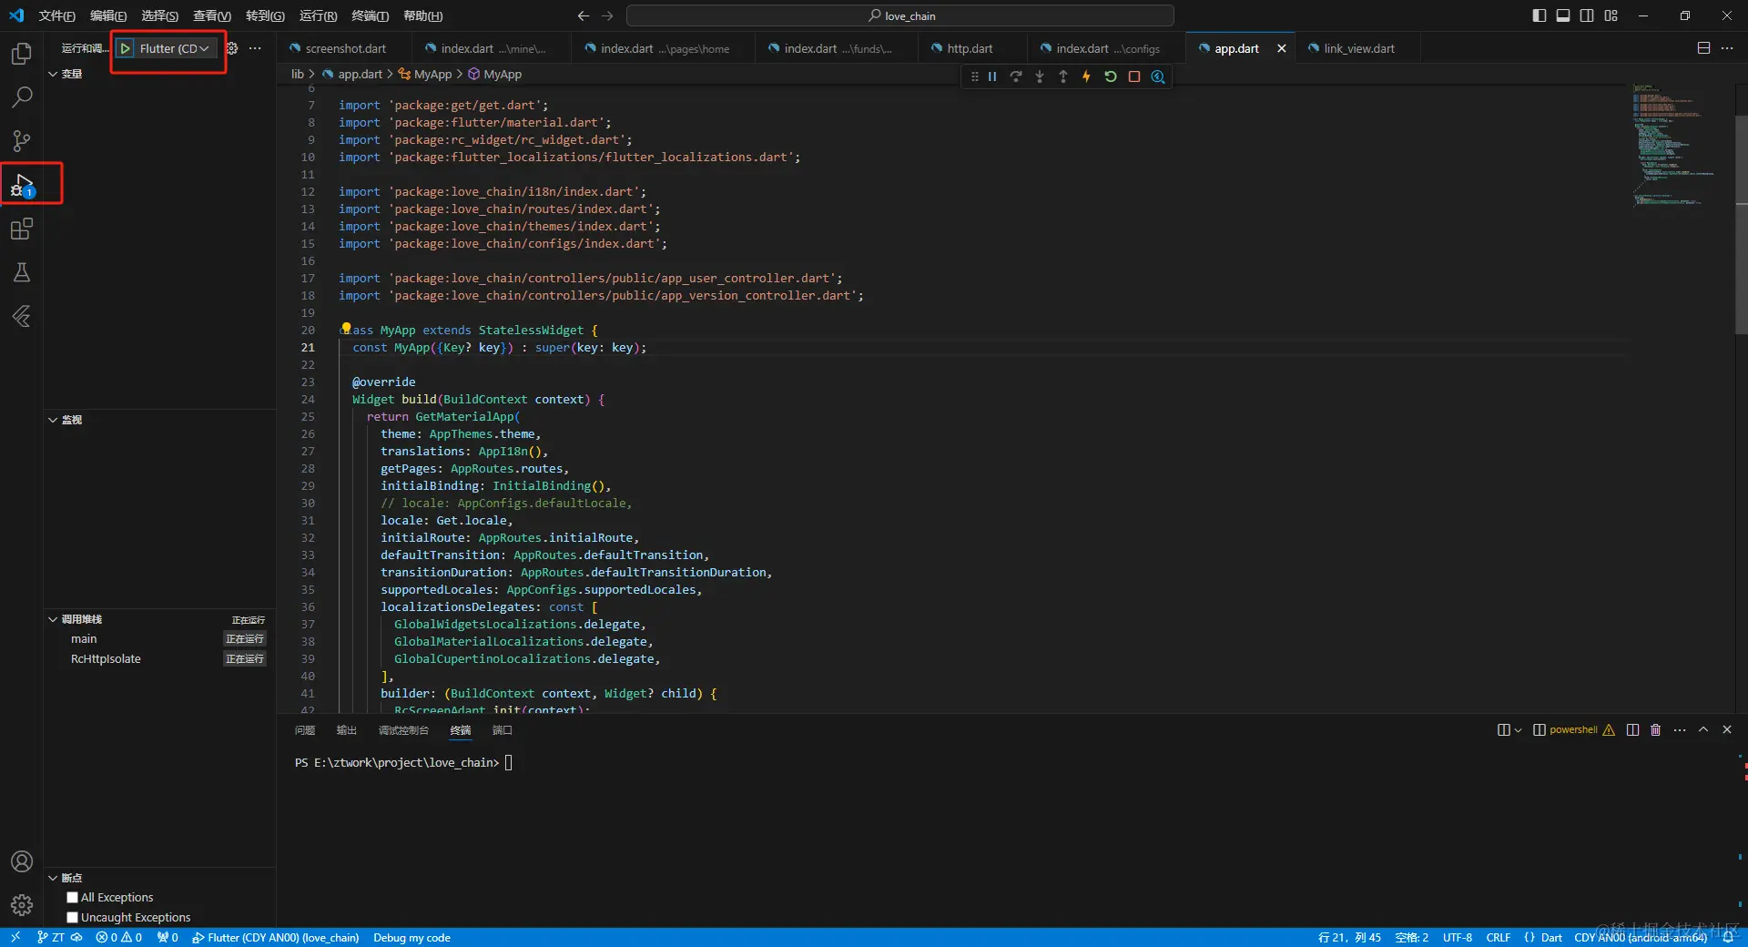Open the Source Control view
The height and width of the screenshot is (947, 1748).
(x=22, y=141)
